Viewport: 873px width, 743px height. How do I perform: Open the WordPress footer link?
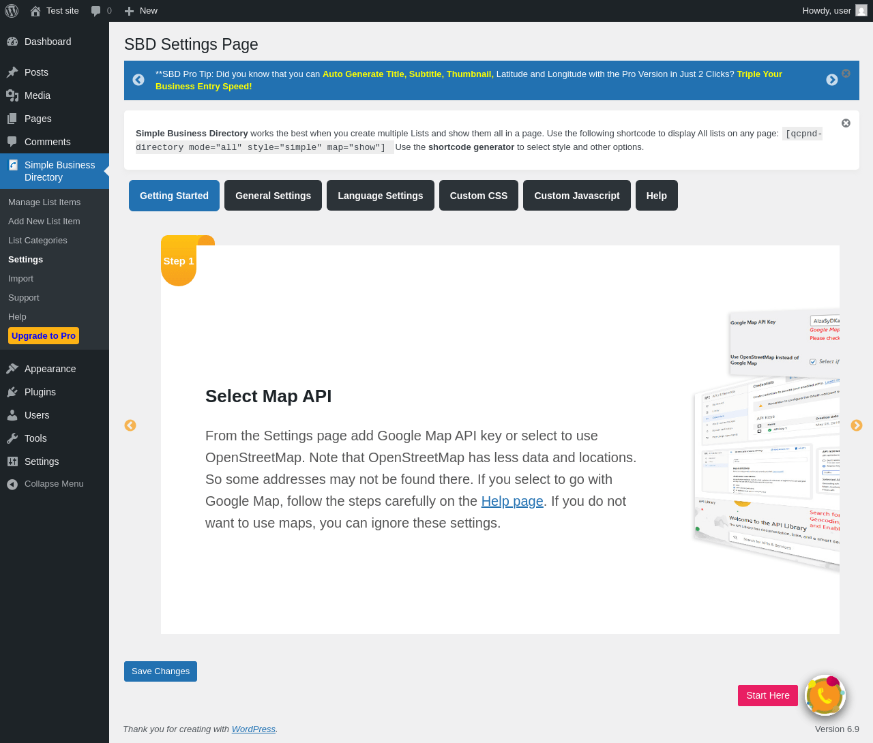254,729
